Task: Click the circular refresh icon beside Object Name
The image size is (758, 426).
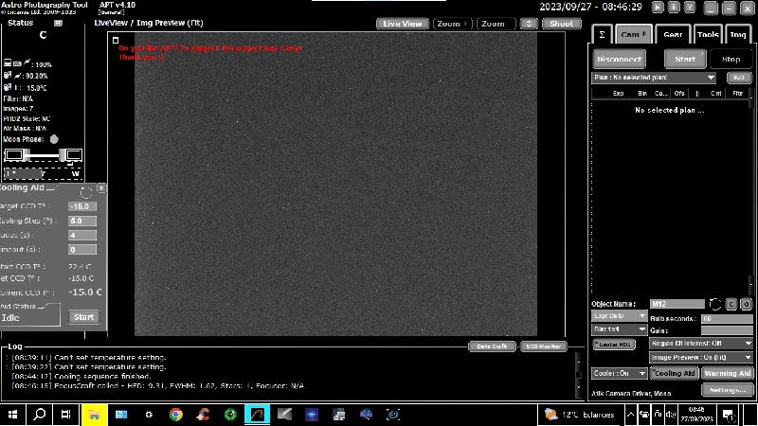Action: point(715,304)
